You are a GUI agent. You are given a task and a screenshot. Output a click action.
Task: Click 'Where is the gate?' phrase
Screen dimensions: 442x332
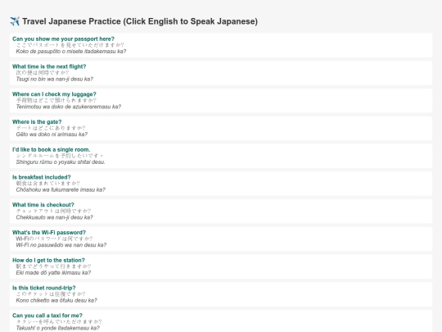coord(37,122)
